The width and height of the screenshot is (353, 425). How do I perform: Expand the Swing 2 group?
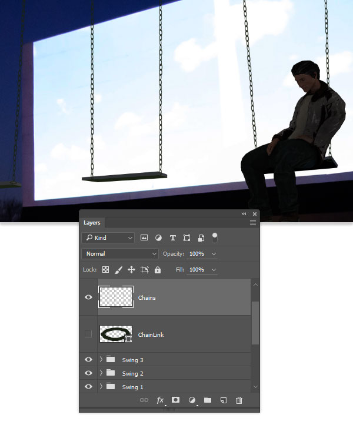[101, 373]
